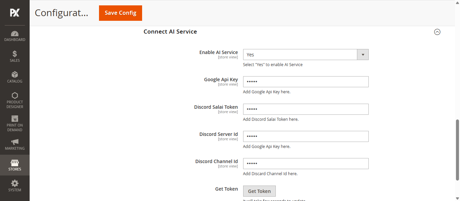Image resolution: width=460 pixels, height=201 pixels.
Task: Click the Get Token field label
Action: point(227,189)
